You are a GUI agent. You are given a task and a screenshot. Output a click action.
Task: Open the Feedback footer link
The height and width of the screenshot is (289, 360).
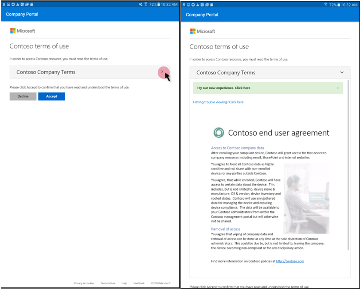[x=139, y=283]
